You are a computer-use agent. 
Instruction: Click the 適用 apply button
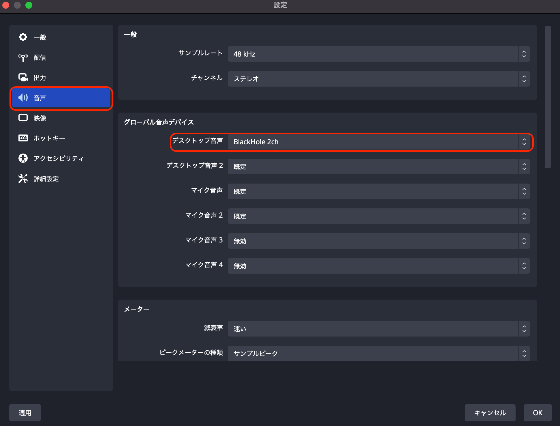[25, 413]
